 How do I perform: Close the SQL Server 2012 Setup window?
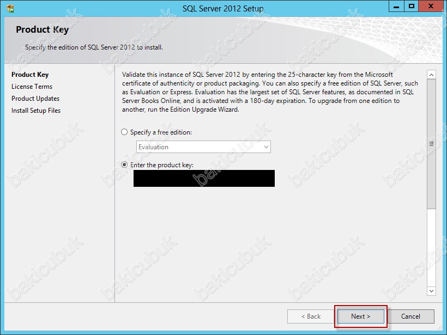(431, 7)
